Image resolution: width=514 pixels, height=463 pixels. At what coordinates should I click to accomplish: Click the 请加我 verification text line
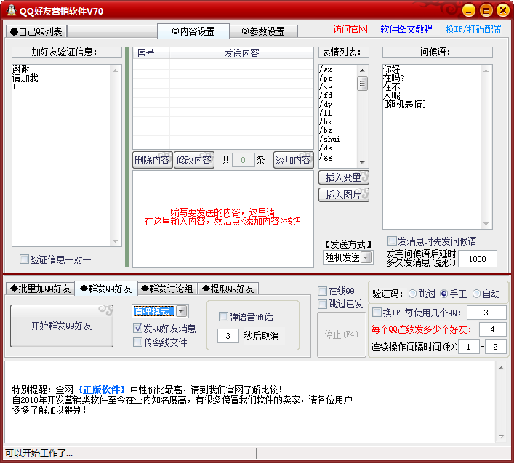(25, 78)
